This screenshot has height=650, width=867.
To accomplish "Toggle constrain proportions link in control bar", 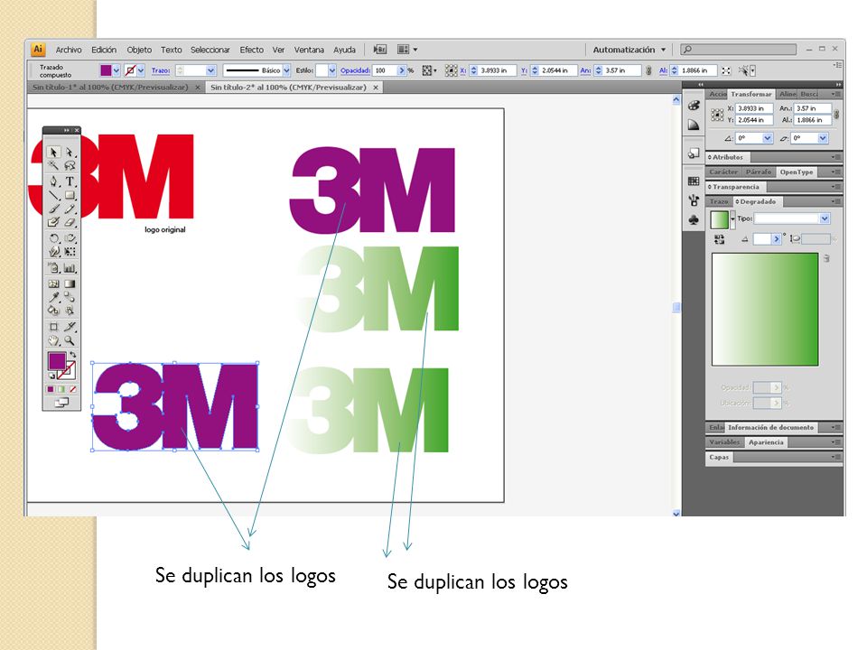I will pyautogui.click(x=648, y=70).
